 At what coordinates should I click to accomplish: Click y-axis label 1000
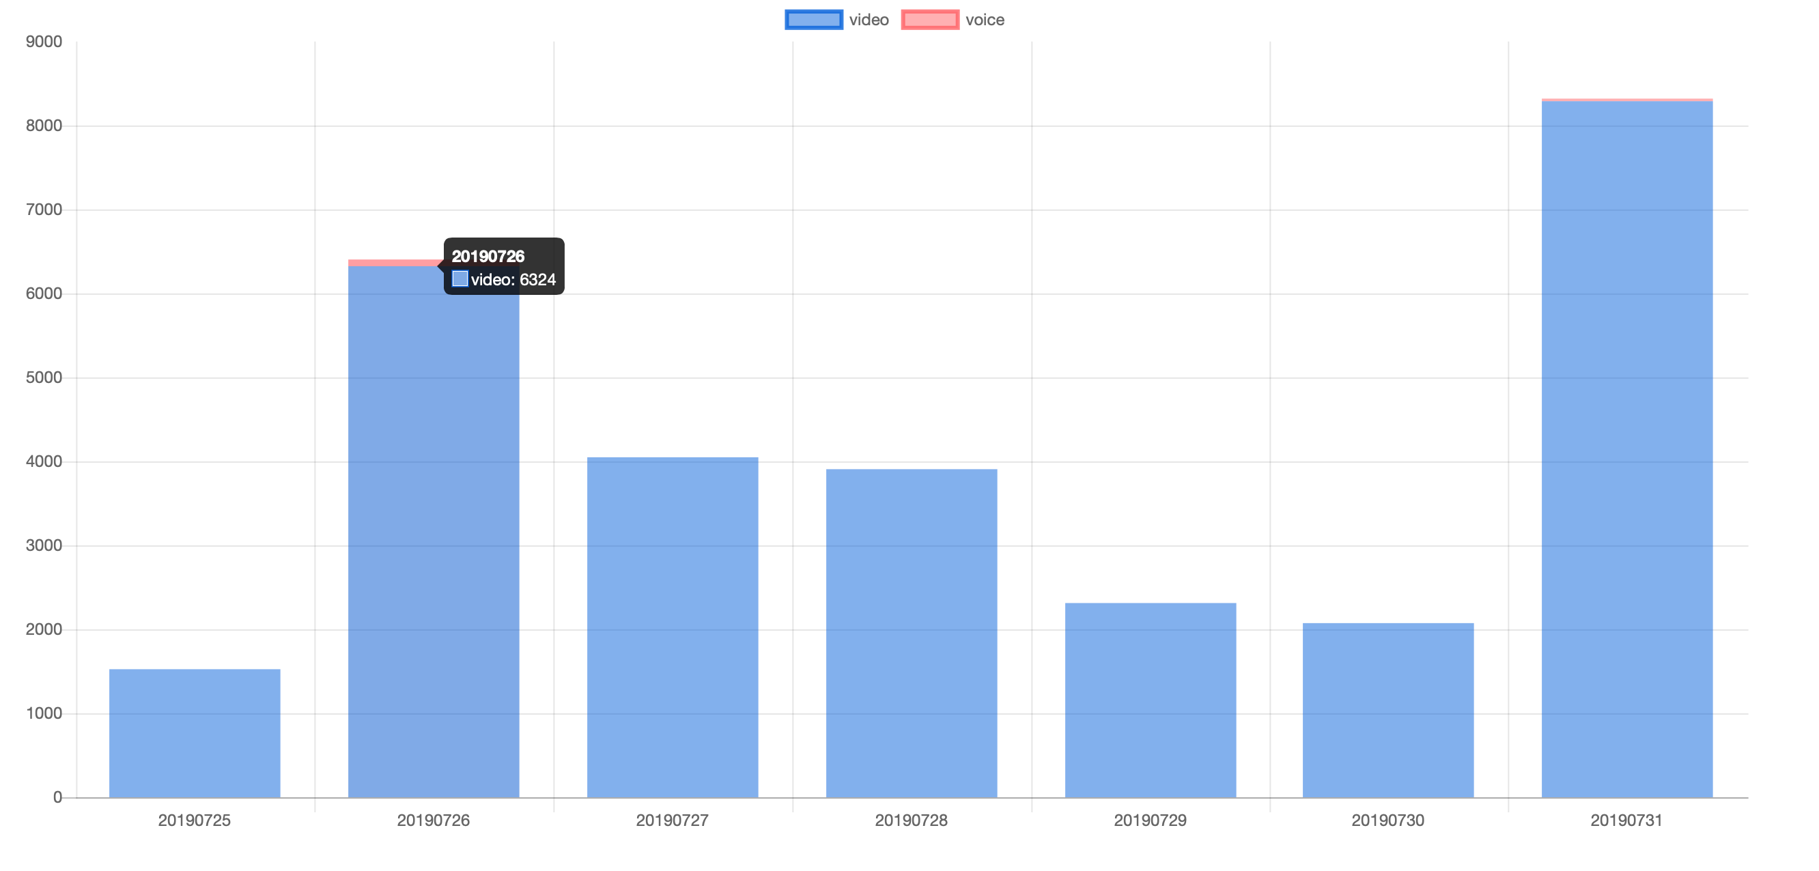44,713
